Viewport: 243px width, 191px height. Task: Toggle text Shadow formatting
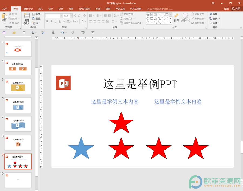60,22
